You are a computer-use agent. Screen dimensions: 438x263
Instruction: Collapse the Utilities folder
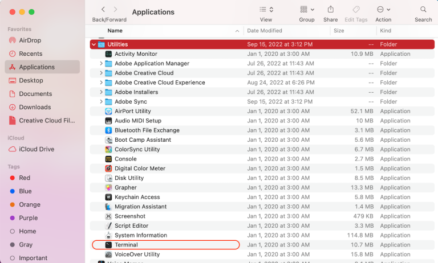tap(94, 44)
